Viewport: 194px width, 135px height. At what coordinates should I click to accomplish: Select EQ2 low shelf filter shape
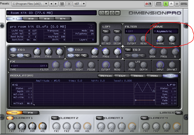pyautogui.click(x=71, y=55)
